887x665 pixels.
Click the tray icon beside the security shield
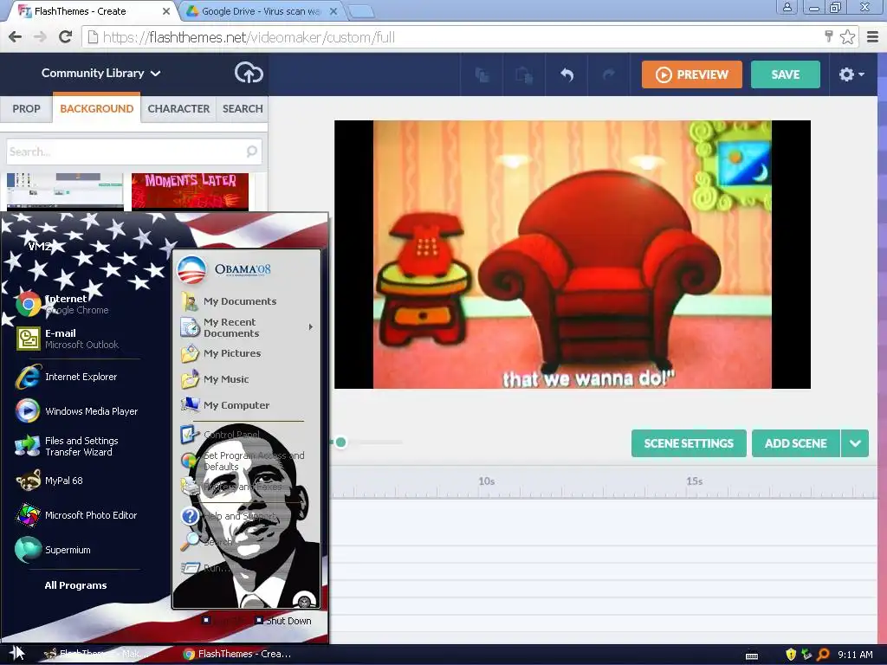pos(806,655)
